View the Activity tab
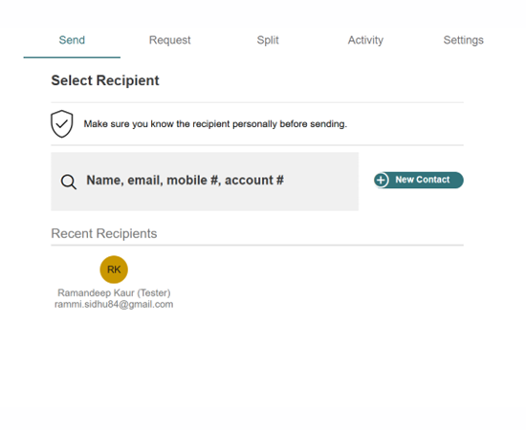526x430 pixels. [x=365, y=40]
